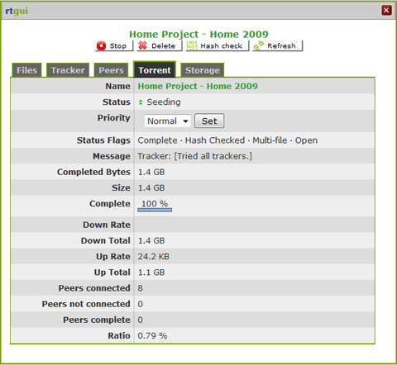397x365 pixels.
Task: Click the Priority dropdown arrow
Action: (x=185, y=121)
